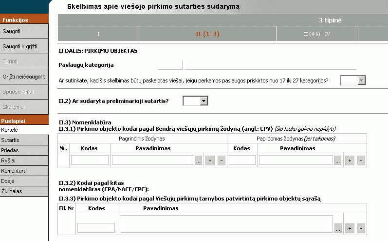
Task: Click the Spausdinimui button
Action: click(24, 92)
